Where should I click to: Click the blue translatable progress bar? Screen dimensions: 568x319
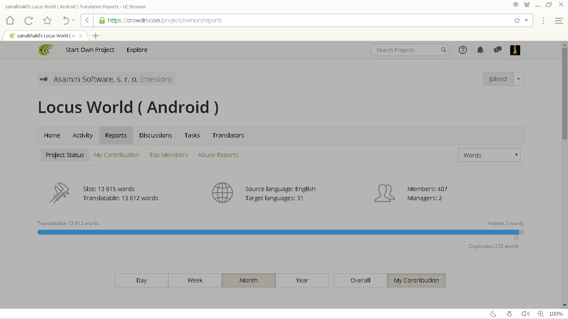pyautogui.click(x=278, y=232)
